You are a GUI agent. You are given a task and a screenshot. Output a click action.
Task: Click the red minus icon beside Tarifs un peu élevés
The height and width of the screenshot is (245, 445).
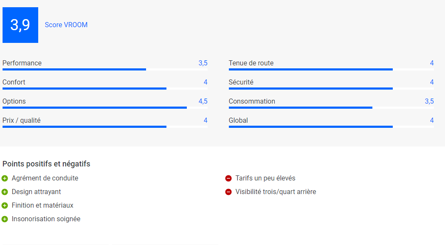pos(228,178)
